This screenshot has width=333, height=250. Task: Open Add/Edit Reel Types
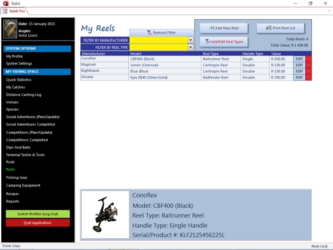click(x=224, y=42)
